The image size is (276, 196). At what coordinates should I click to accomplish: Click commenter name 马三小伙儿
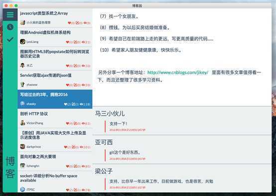tap(110, 114)
